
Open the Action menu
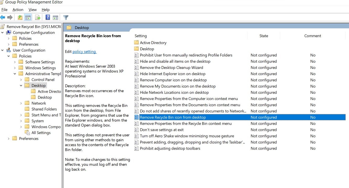tap(18, 10)
